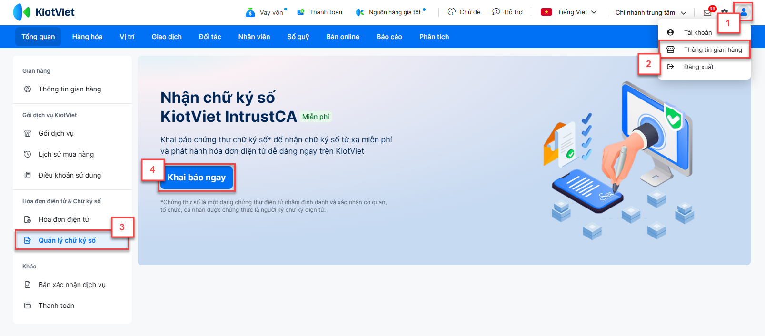
Task: Click the Vietnam flag icon
Action: [546, 12]
